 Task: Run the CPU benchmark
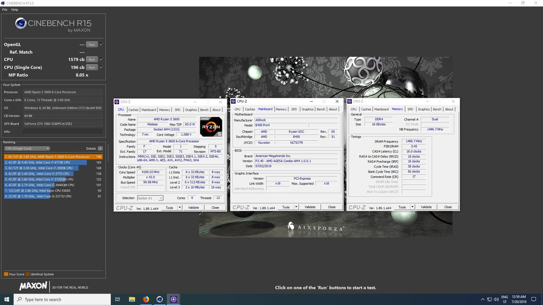[x=92, y=59]
